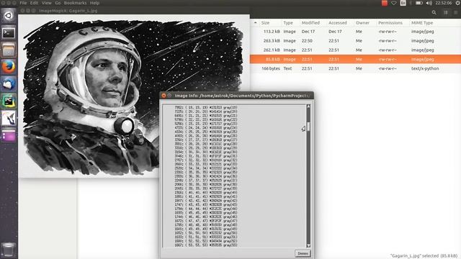Viewport: 461px width, 259px height.
Task: Sort files by the Type column
Action: (288, 22)
